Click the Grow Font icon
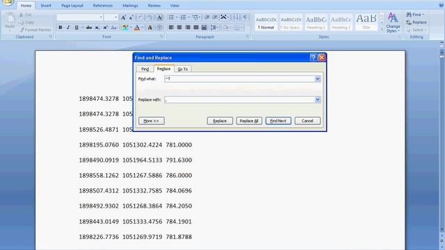The height and width of the screenshot is (250, 445). tap(124, 17)
